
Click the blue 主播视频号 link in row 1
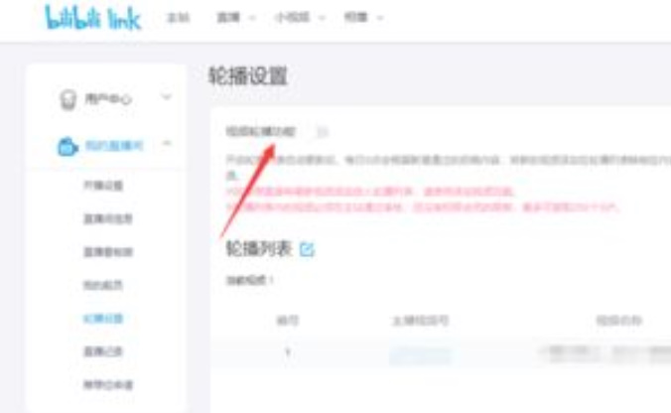point(420,354)
